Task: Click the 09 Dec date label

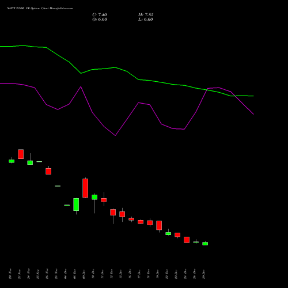Action: 84,274
